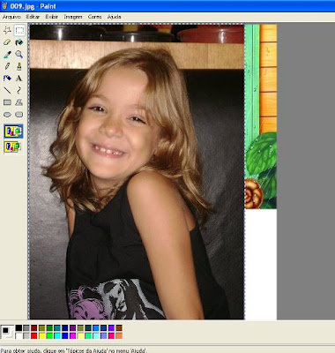The width and height of the screenshot is (335, 353).
Task: Pick the bright red color swatch
Action: tap(34, 335)
